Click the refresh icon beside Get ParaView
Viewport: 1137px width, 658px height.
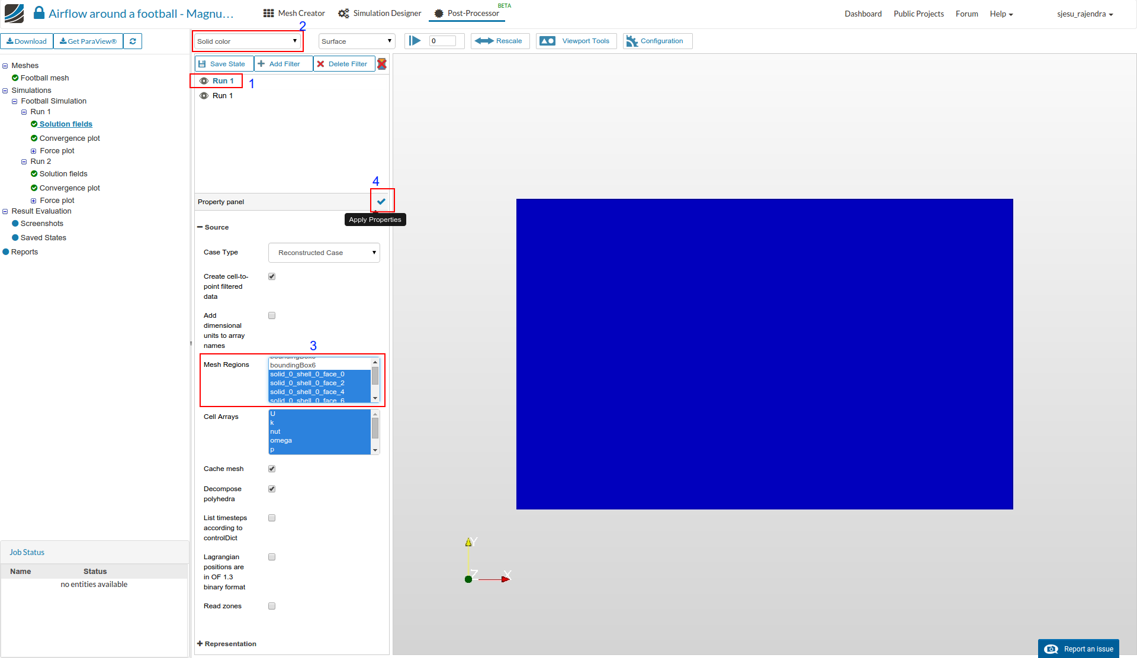click(x=133, y=41)
